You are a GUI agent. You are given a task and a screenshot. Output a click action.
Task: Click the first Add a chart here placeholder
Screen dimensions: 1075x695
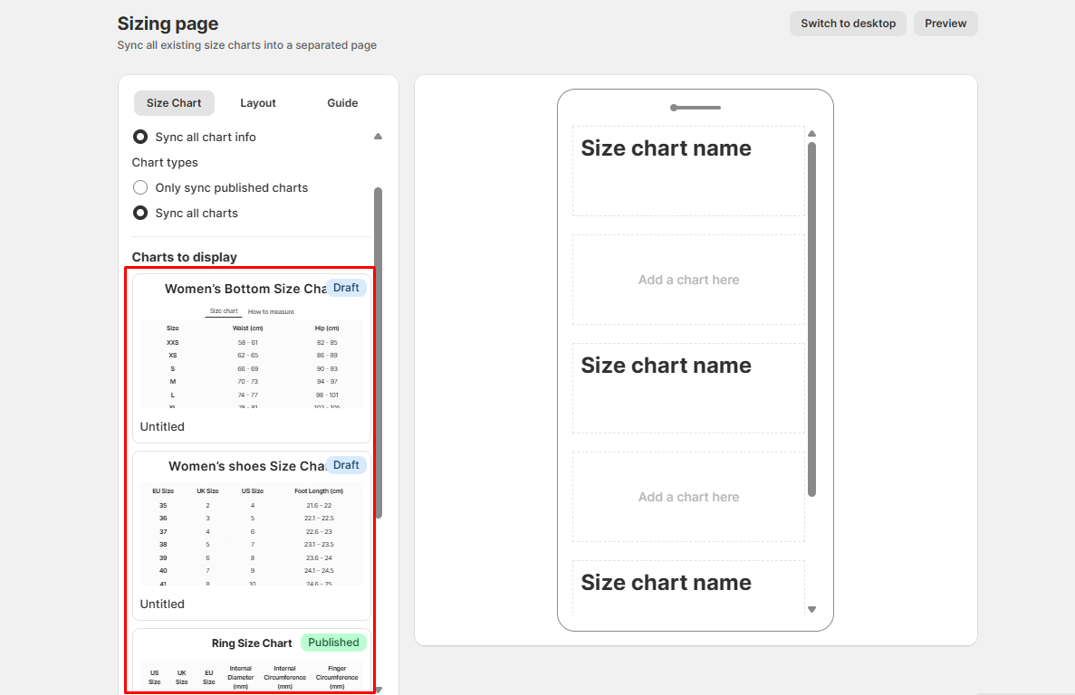coord(688,280)
